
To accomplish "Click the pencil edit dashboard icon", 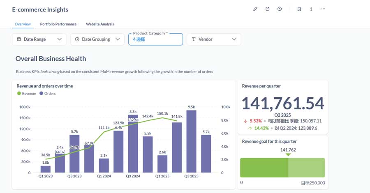I will pos(255,9).
